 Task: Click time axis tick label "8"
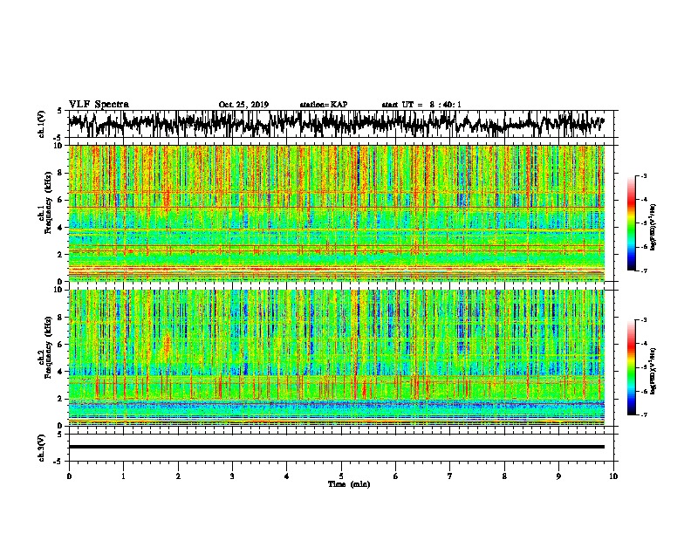[504, 476]
